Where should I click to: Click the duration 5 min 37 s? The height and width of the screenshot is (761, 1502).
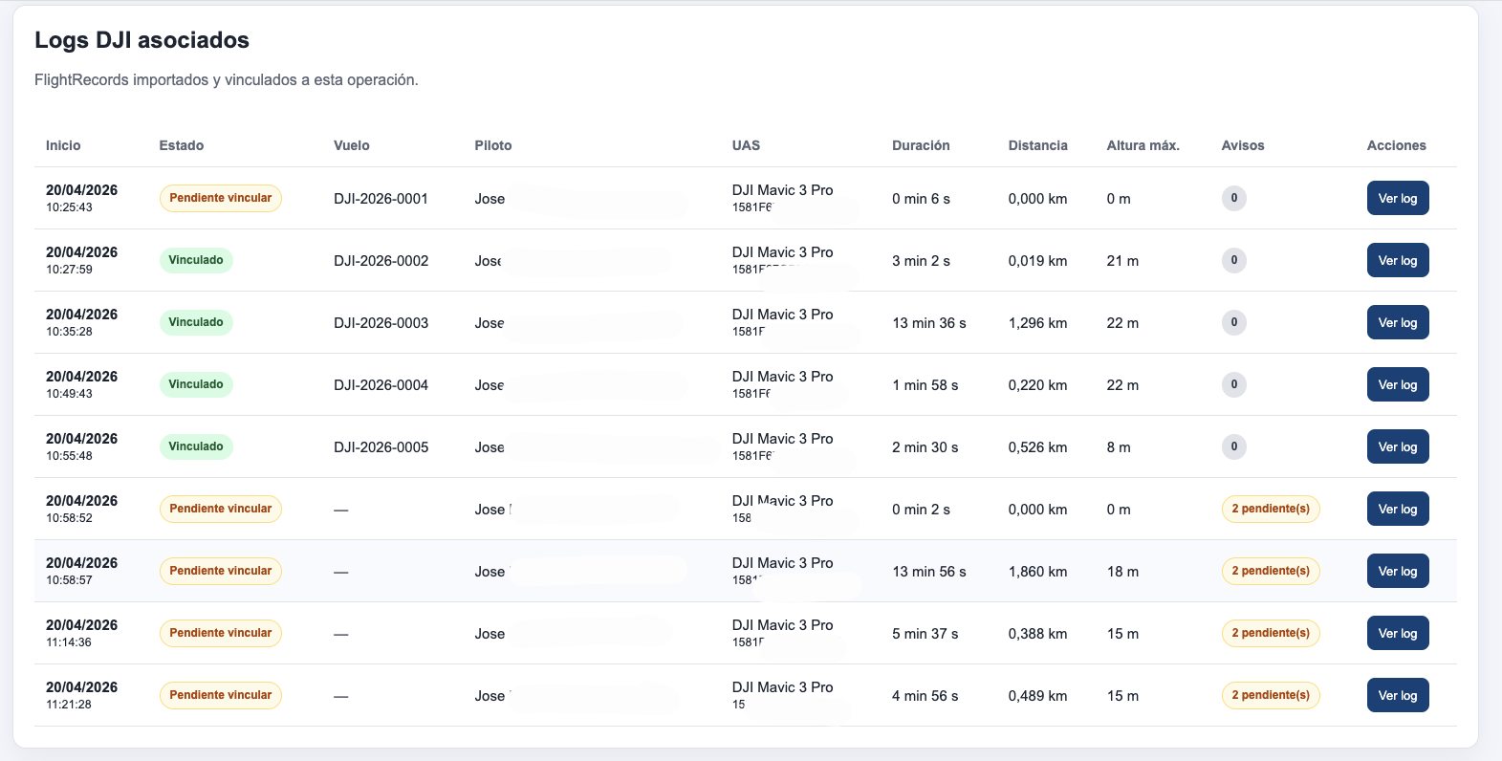tap(925, 634)
